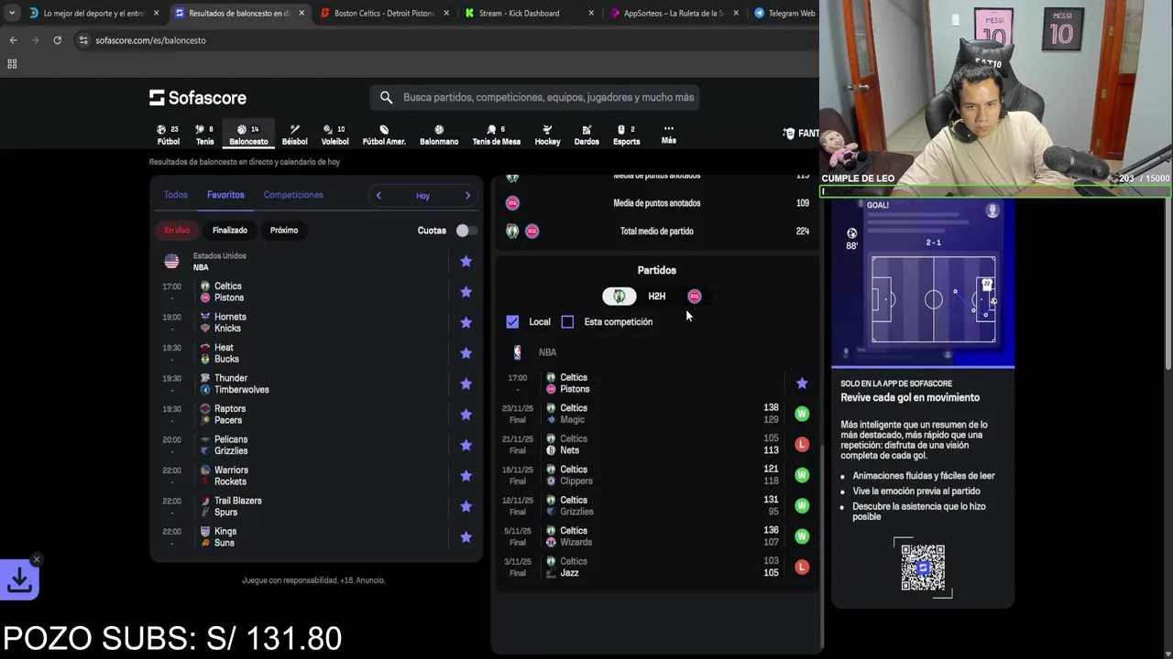Open the Dardos sport section
This screenshot has width=1173, height=659.
(586, 135)
